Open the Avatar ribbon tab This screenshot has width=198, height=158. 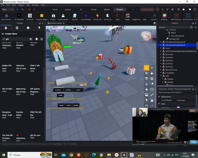(68, 9)
